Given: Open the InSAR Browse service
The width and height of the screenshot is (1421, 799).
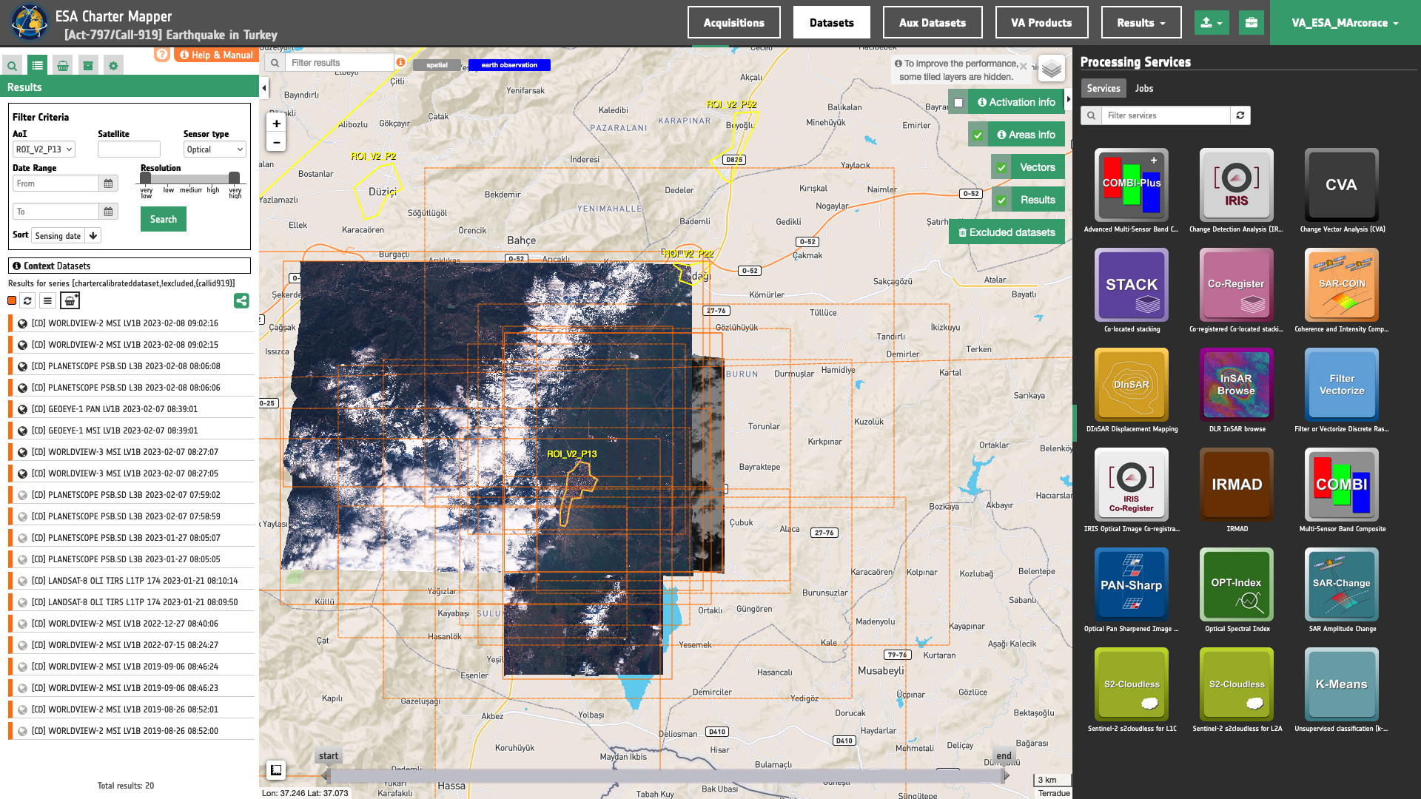Looking at the screenshot, I should (1237, 385).
